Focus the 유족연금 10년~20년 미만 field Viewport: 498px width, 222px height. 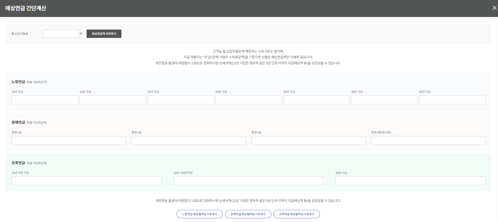tap(248, 181)
